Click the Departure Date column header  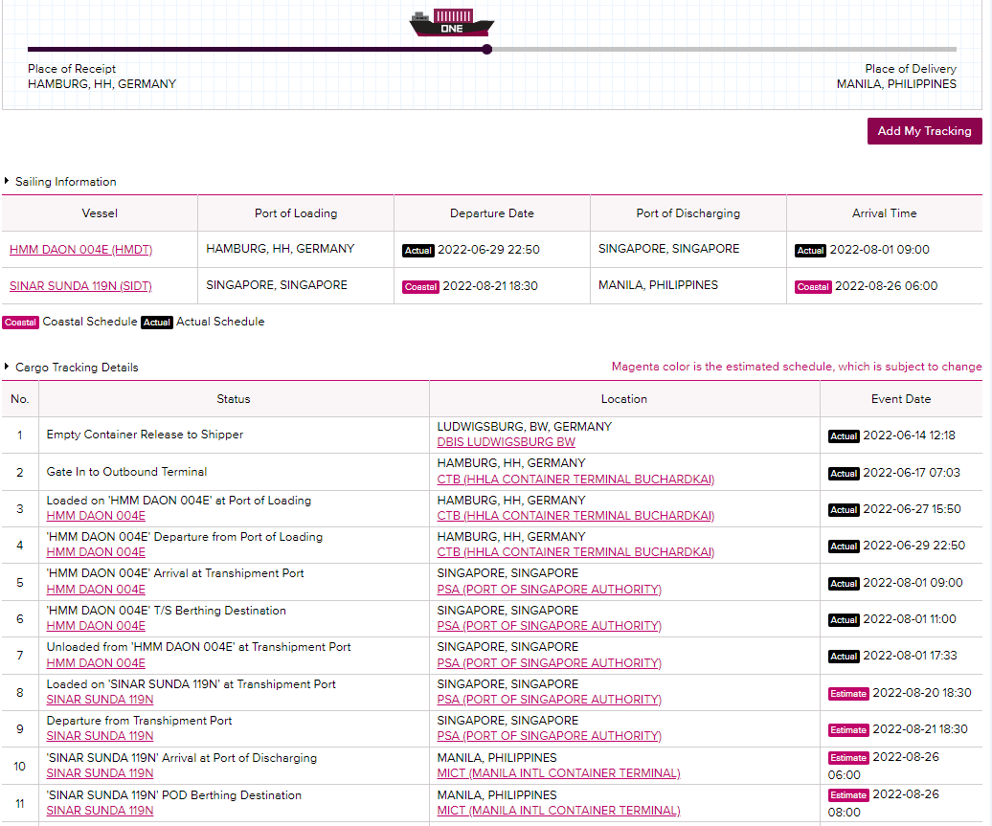(x=492, y=213)
